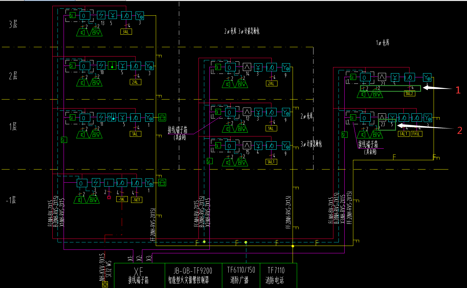Select the 1AL2 panel label
This screenshot has height=288, width=467.
point(409,93)
